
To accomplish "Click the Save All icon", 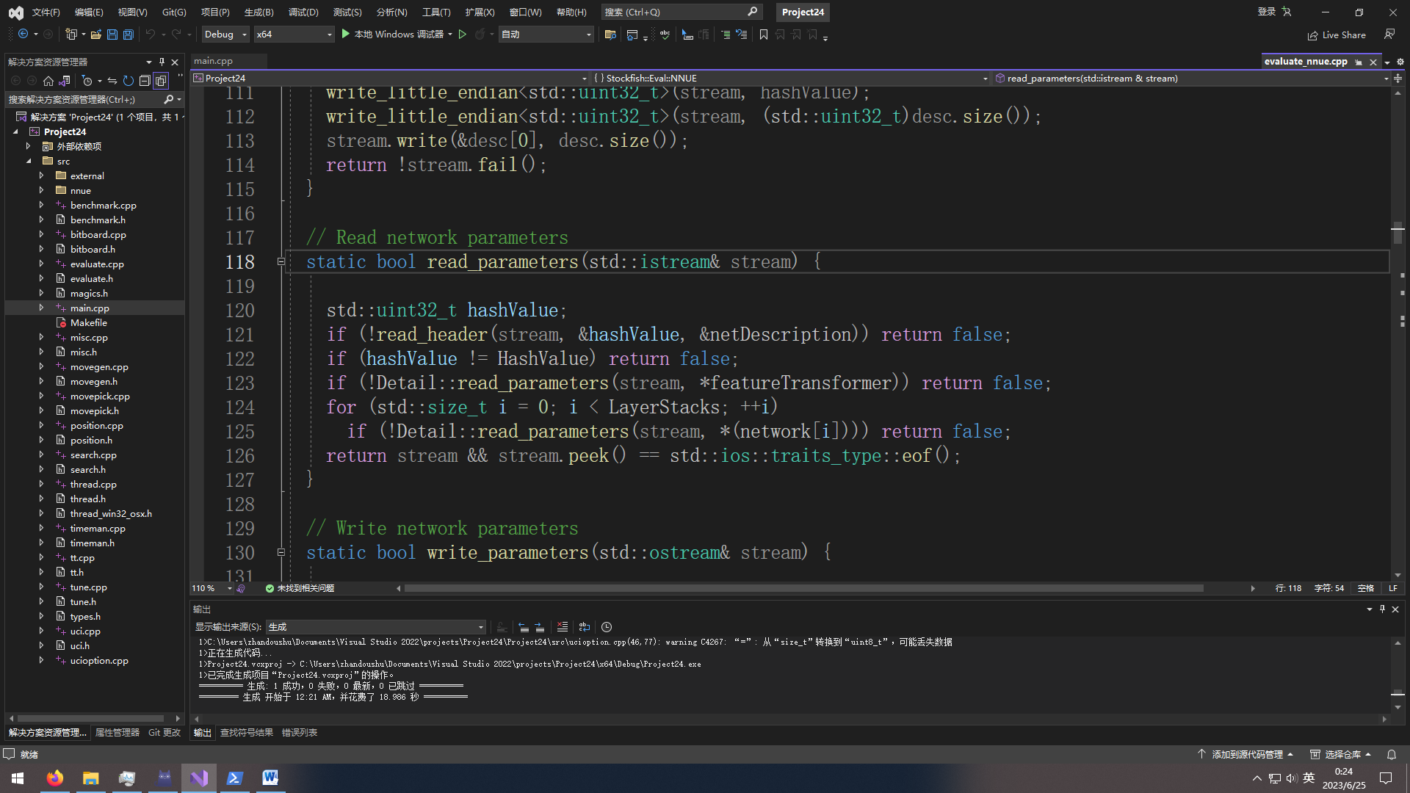I will pyautogui.click(x=128, y=35).
